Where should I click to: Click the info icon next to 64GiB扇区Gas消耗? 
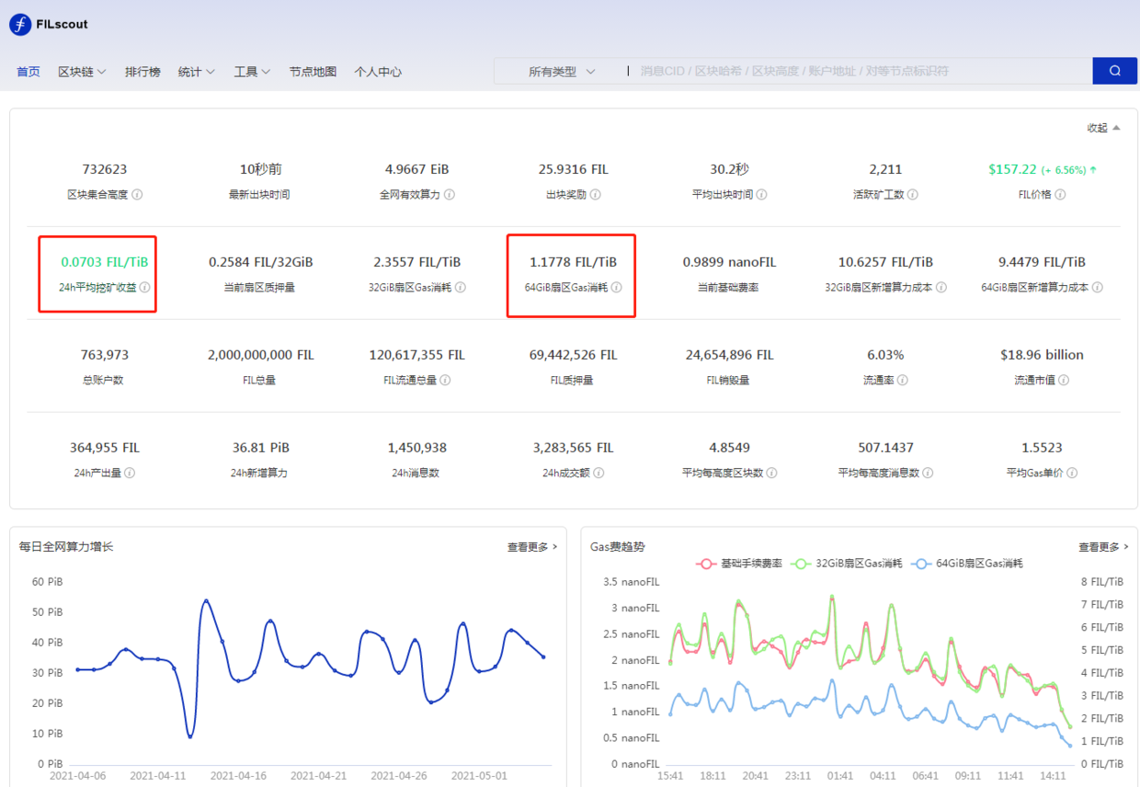pyautogui.click(x=616, y=287)
